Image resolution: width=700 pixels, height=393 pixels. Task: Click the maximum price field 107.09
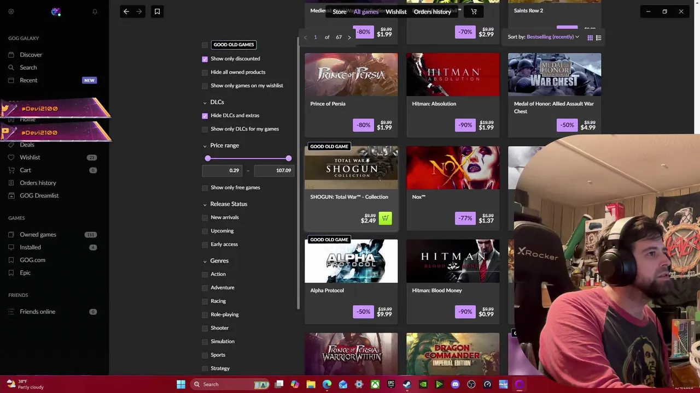point(274,170)
